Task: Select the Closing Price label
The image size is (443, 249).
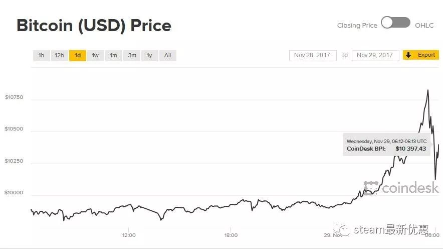Action: click(x=357, y=26)
